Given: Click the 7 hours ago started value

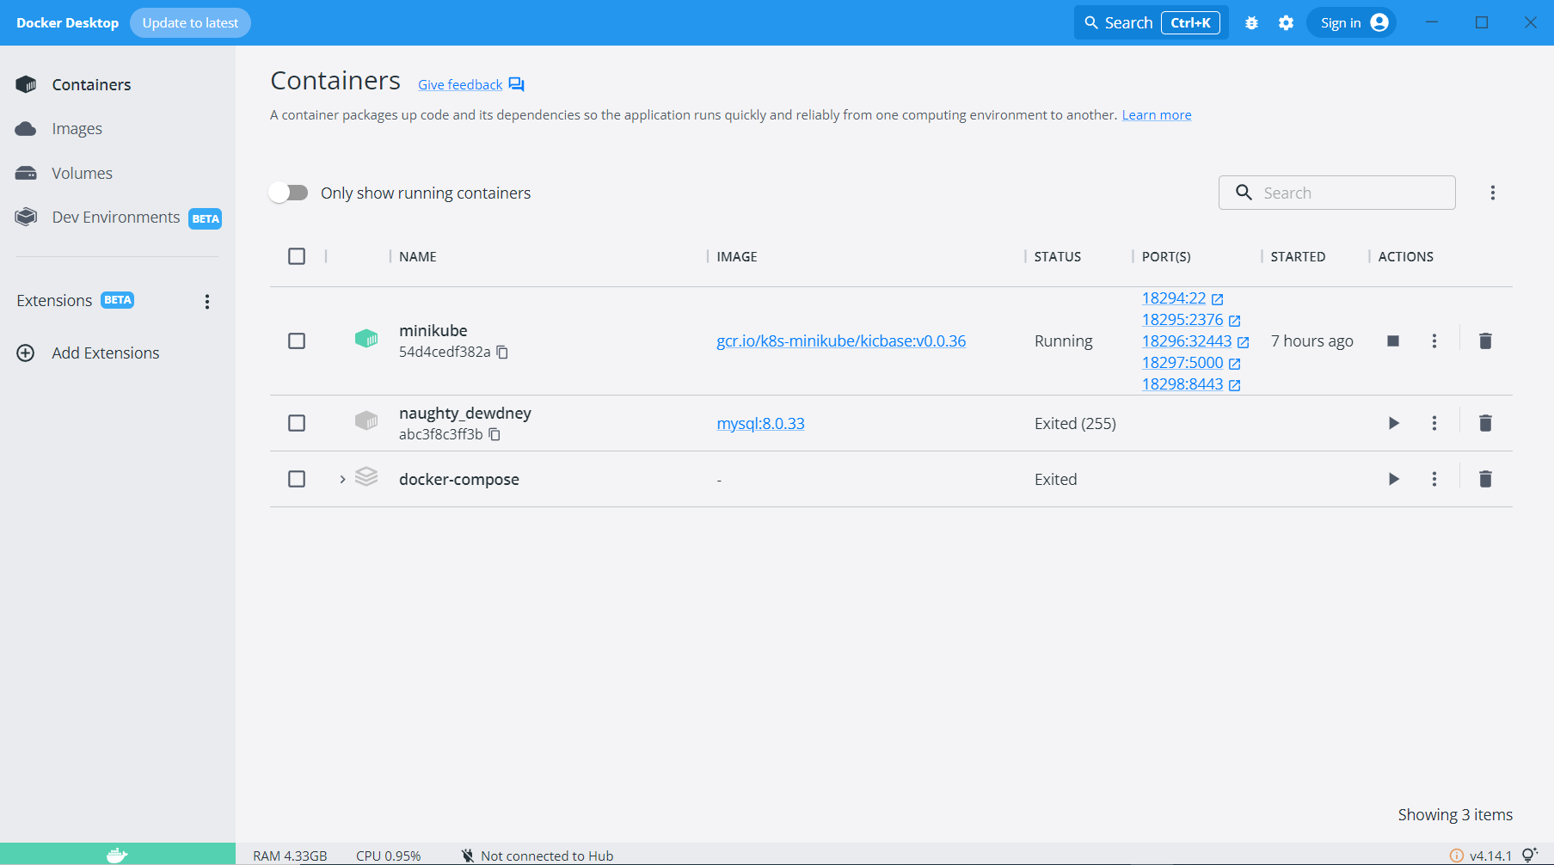Looking at the screenshot, I should [1312, 341].
